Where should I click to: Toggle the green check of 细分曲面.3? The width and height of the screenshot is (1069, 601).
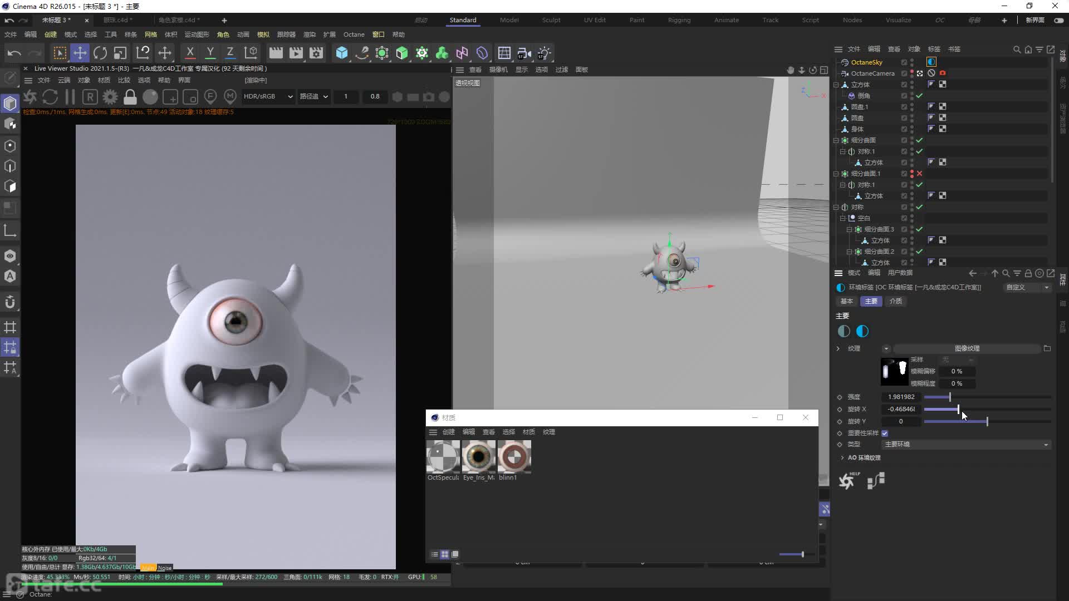[x=919, y=229]
